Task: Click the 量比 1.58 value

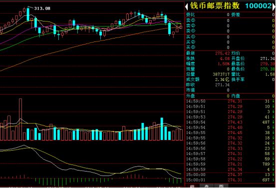Action: tap(270, 74)
